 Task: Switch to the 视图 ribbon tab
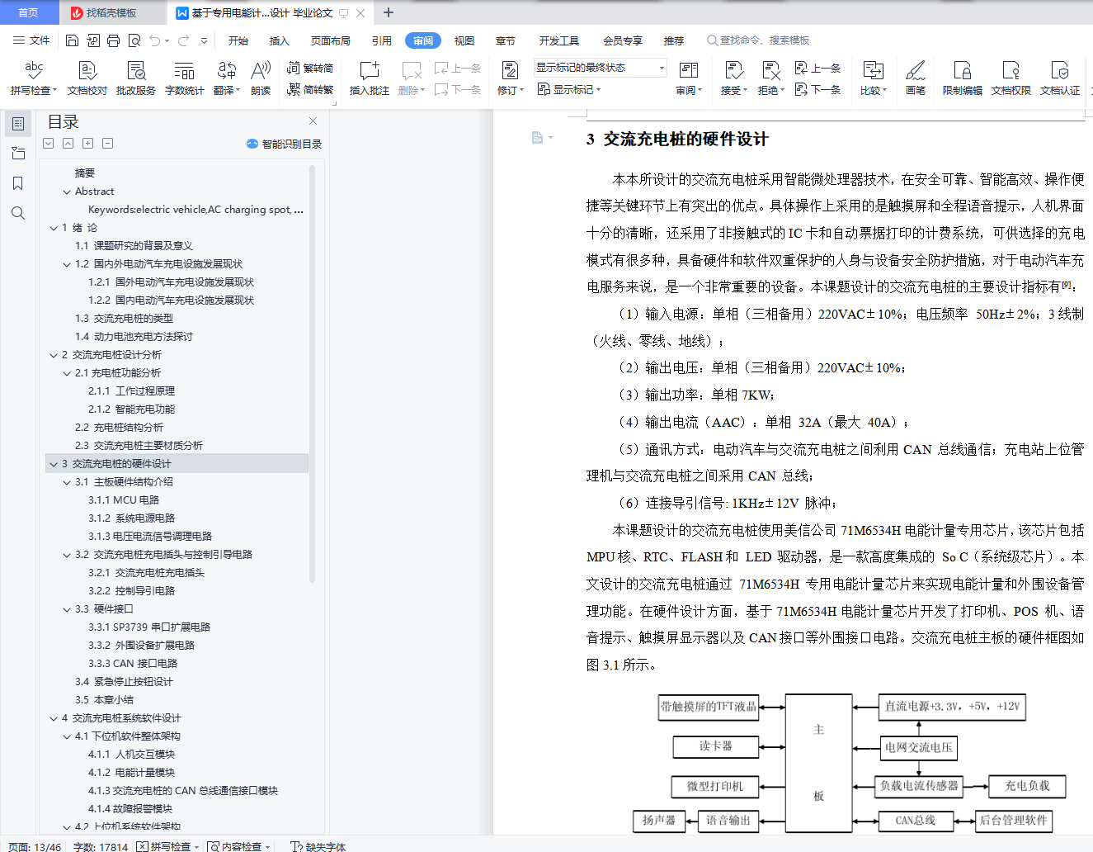464,40
